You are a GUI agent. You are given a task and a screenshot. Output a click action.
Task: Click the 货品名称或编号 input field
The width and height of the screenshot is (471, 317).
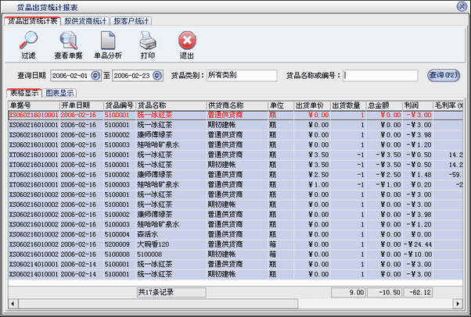click(x=382, y=76)
